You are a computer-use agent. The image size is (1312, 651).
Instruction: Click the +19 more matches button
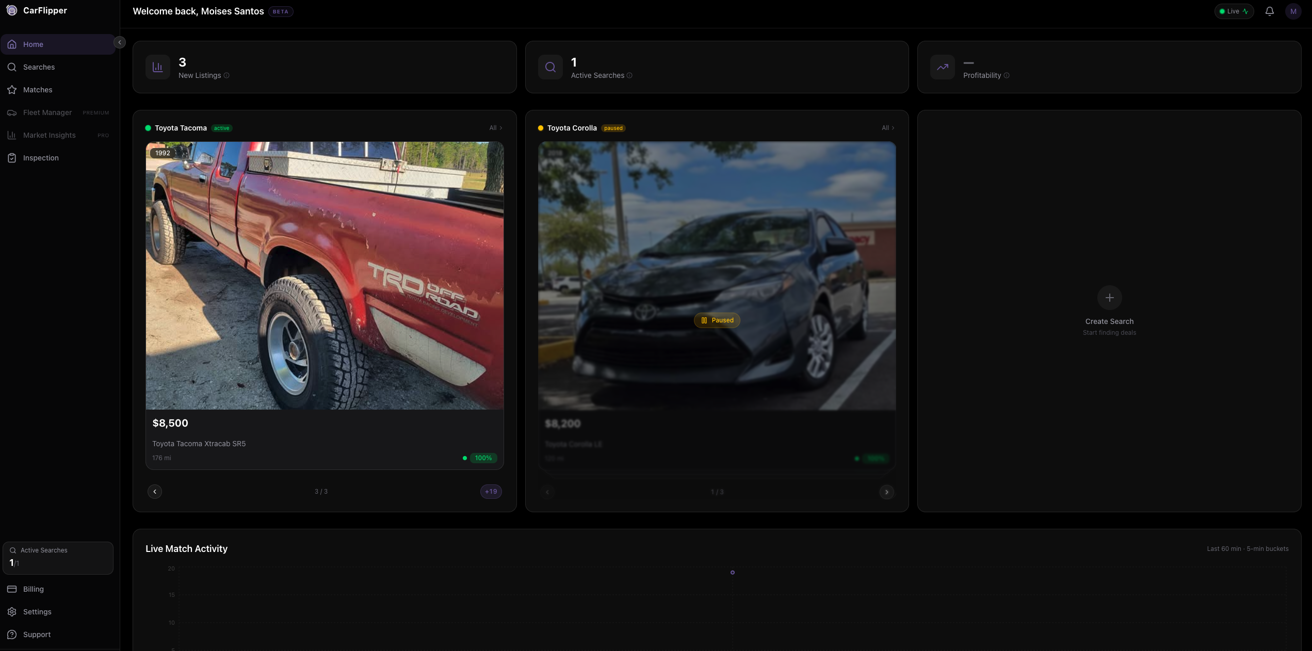click(491, 492)
